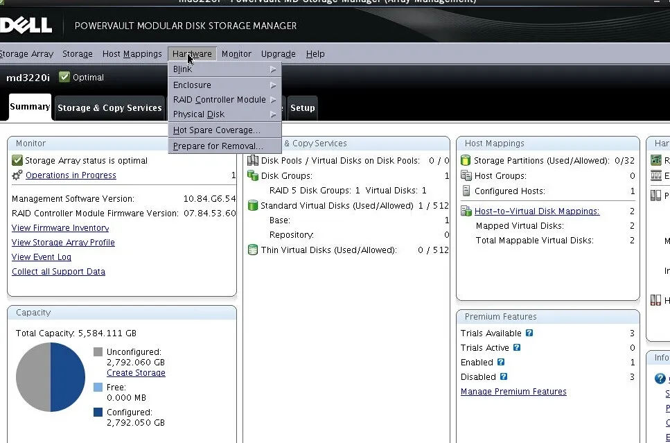
Task: Click the dark blue Configured color swatch
Action: [98, 412]
